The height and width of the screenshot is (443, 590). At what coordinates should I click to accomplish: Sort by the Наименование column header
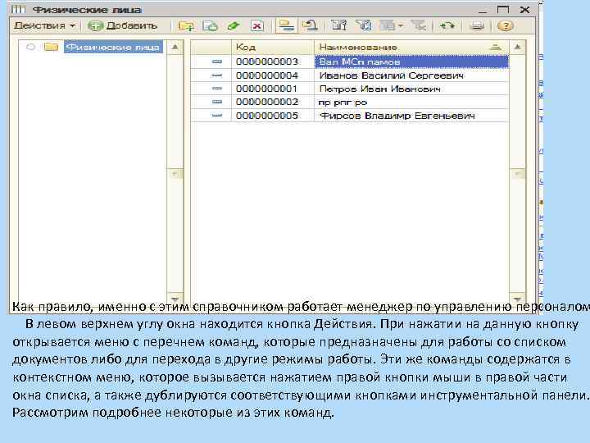pos(411,48)
